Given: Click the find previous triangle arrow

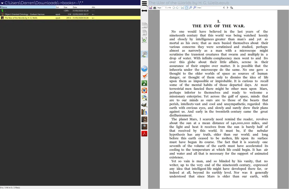Looking at the screenshot, I should (224, 8).
